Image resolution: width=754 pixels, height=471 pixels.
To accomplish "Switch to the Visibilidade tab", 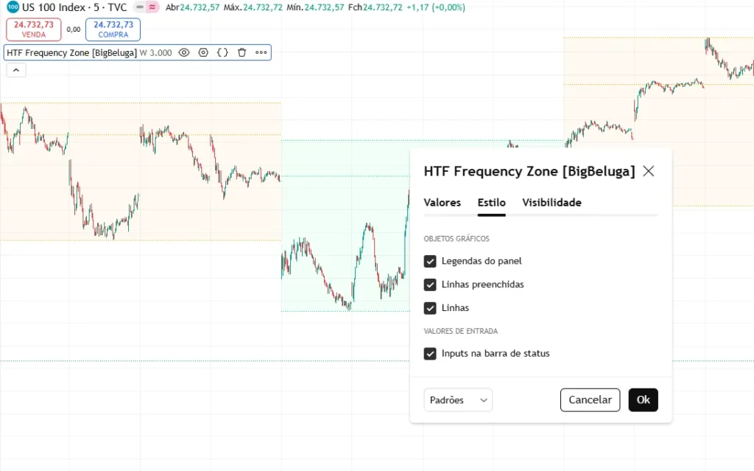I will (x=552, y=203).
